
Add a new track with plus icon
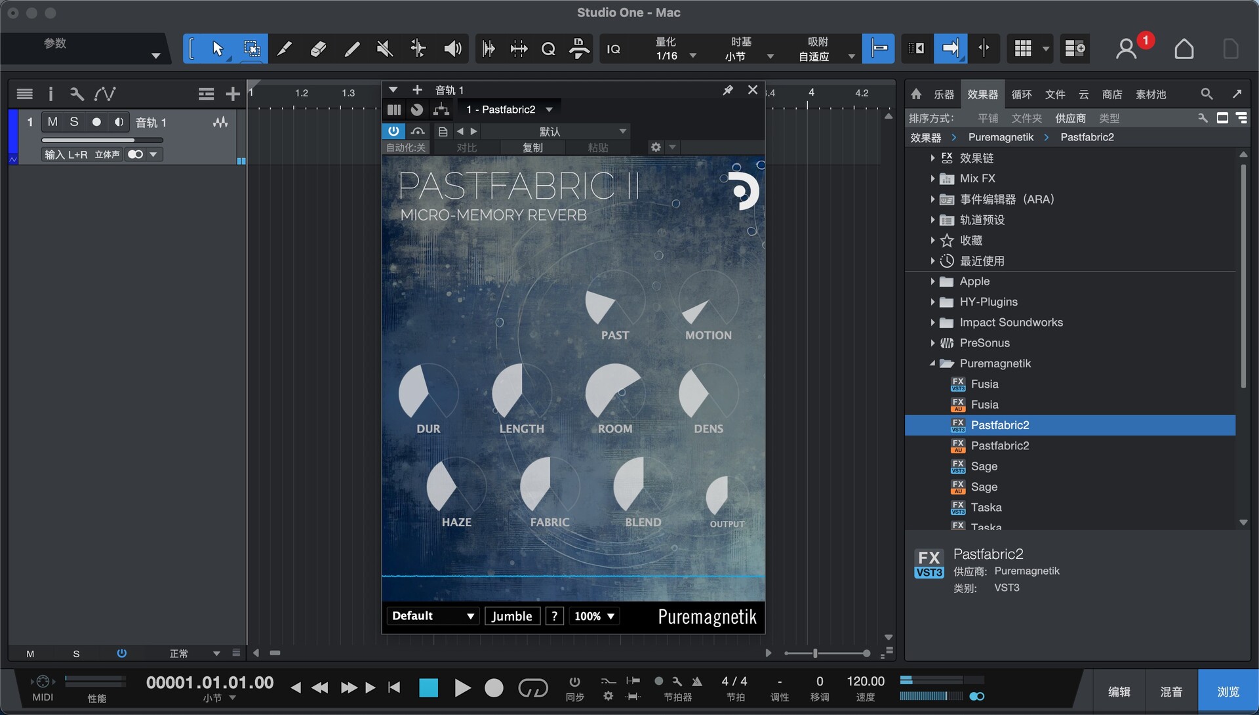(232, 94)
